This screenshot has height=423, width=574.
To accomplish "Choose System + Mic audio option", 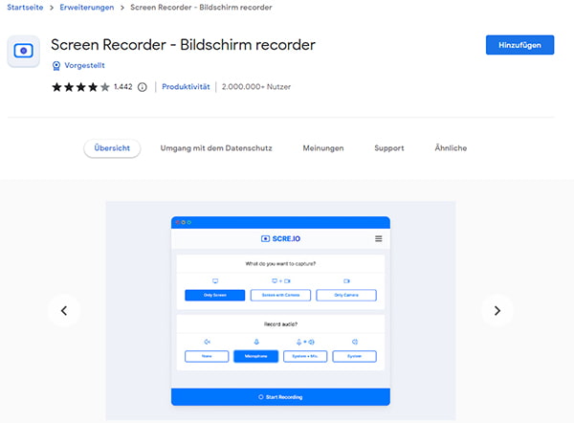I will click(305, 356).
